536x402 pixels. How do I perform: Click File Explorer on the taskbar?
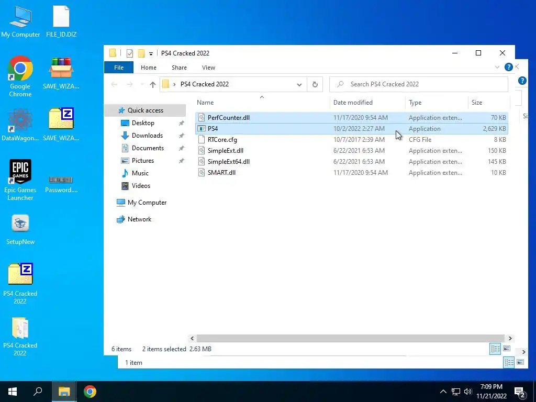click(64, 392)
